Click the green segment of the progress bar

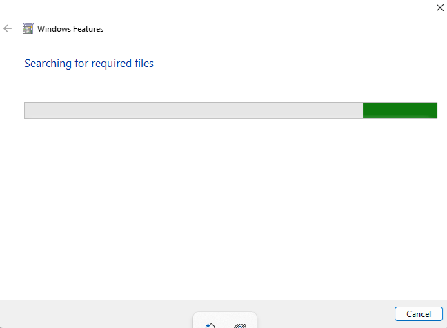tap(400, 110)
